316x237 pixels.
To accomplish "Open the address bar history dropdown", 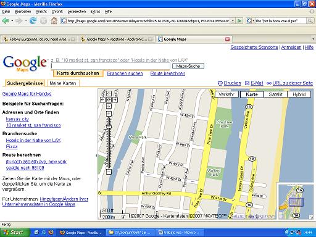I will (233, 20).
